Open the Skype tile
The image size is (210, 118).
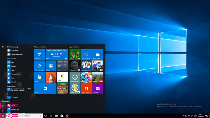(40, 77)
